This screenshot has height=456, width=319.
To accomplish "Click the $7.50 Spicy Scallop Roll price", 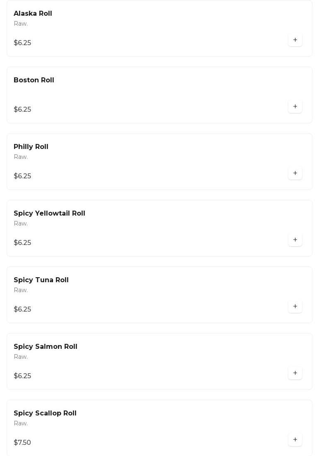I will (x=22, y=443).
